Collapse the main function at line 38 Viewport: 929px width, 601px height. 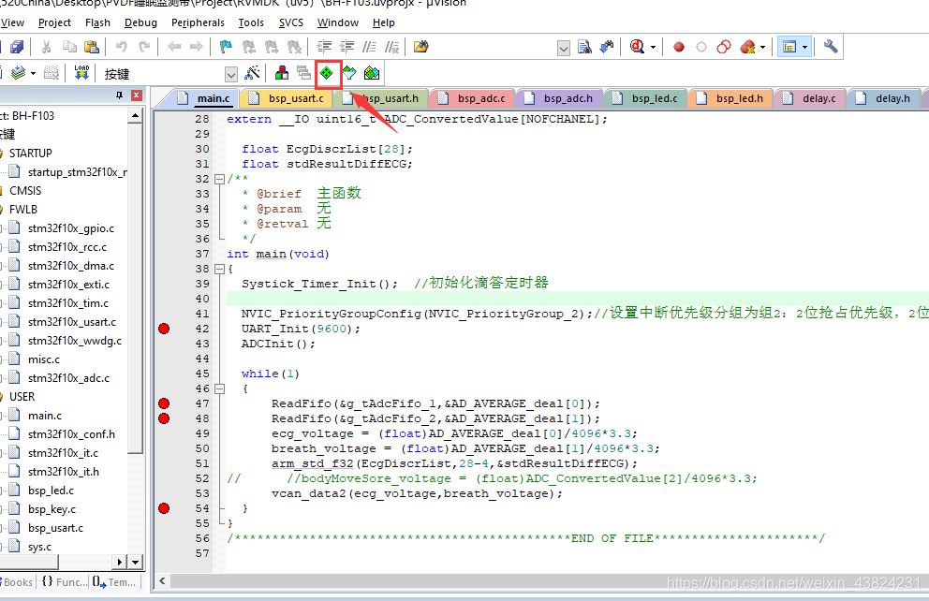coord(219,269)
